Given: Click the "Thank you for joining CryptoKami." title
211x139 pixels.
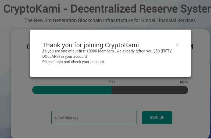Looking at the screenshot, I should click(91, 45).
